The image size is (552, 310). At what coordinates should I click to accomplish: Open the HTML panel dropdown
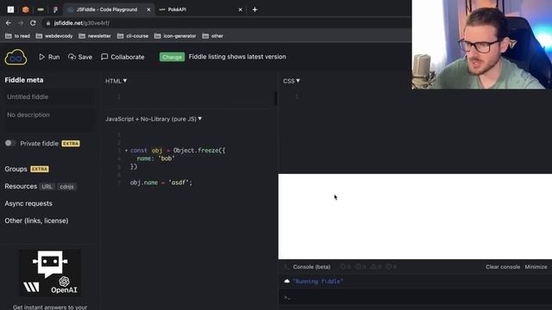coord(116,81)
